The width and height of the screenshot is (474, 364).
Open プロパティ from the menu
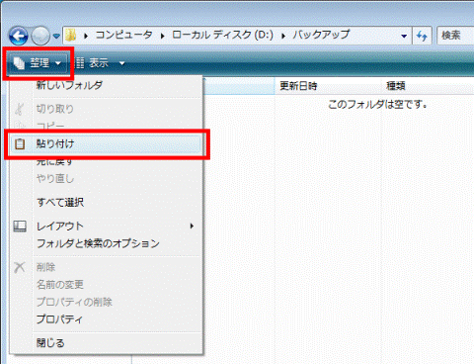pos(106,319)
